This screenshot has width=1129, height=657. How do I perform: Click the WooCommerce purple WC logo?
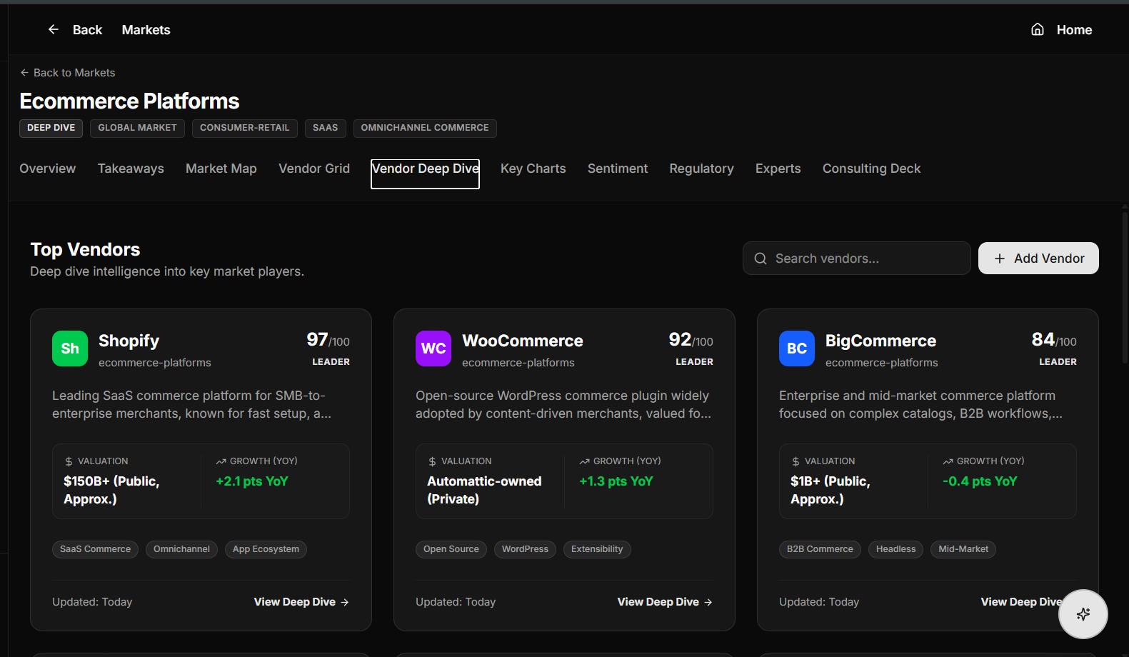433,348
